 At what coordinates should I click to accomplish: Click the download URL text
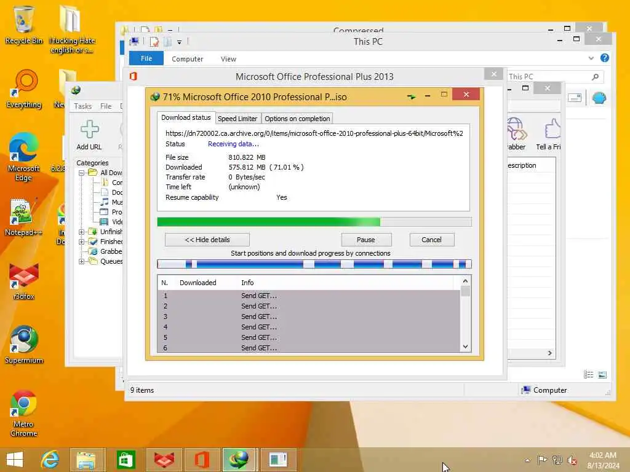314,133
